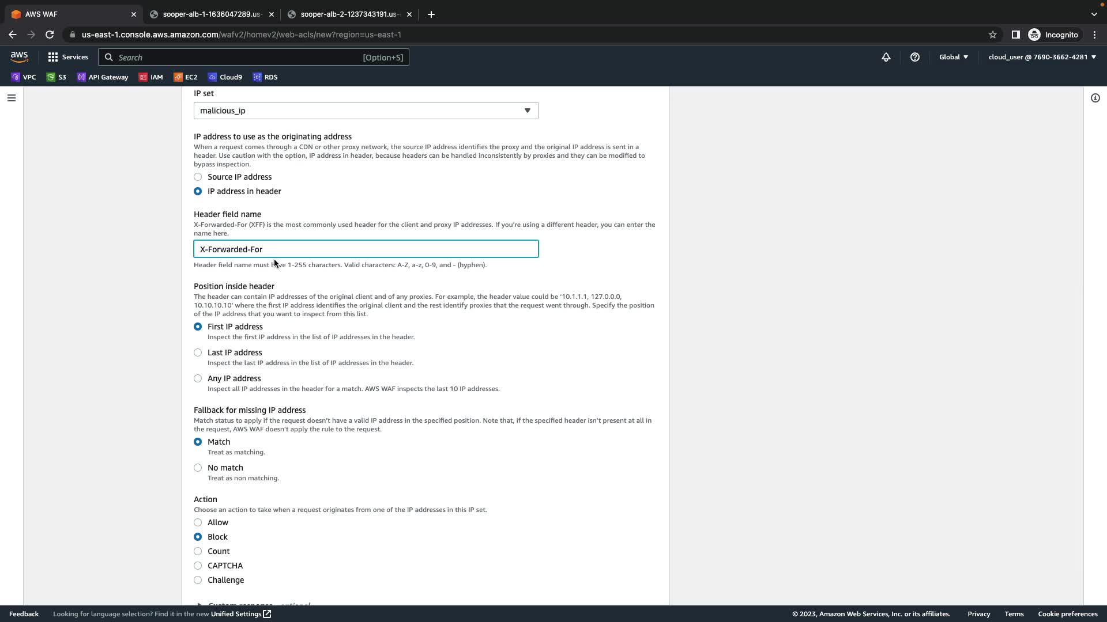
Task: Open the malicious_ip IP set dropdown
Action: (x=366, y=111)
